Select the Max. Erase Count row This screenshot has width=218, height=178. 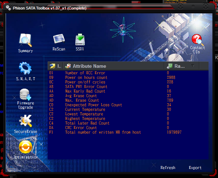tap(128, 100)
